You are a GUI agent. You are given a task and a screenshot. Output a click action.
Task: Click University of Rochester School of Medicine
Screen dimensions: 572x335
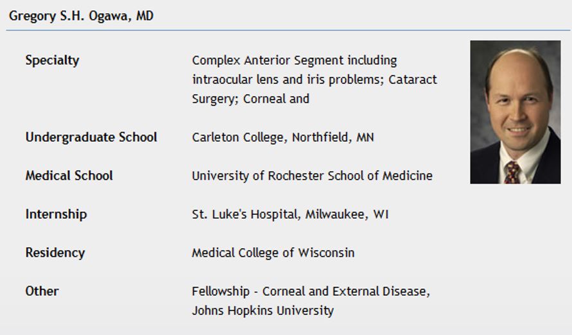coord(312,176)
